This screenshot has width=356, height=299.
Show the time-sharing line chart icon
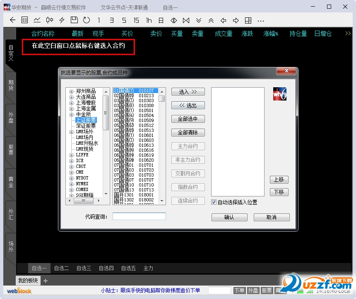pos(37,20)
